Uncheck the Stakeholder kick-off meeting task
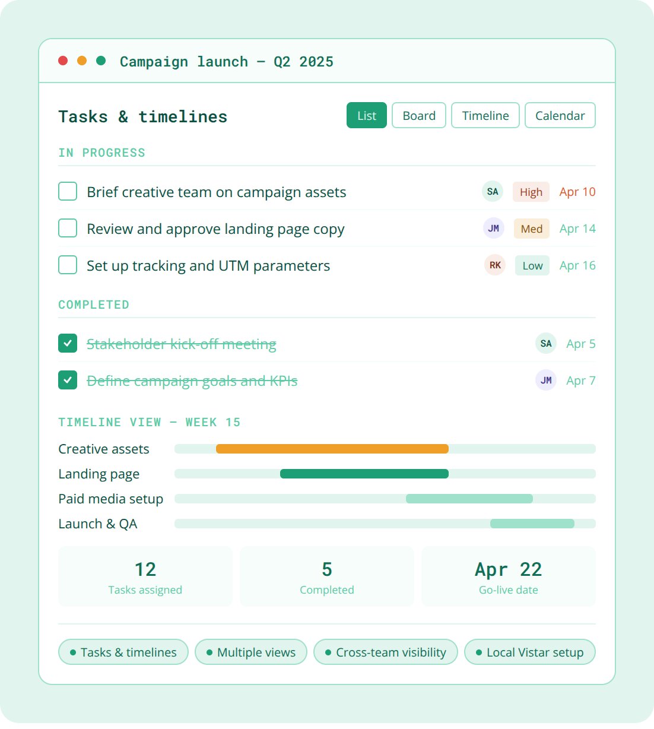This screenshot has height=729, width=654. [x=68, y=344]
